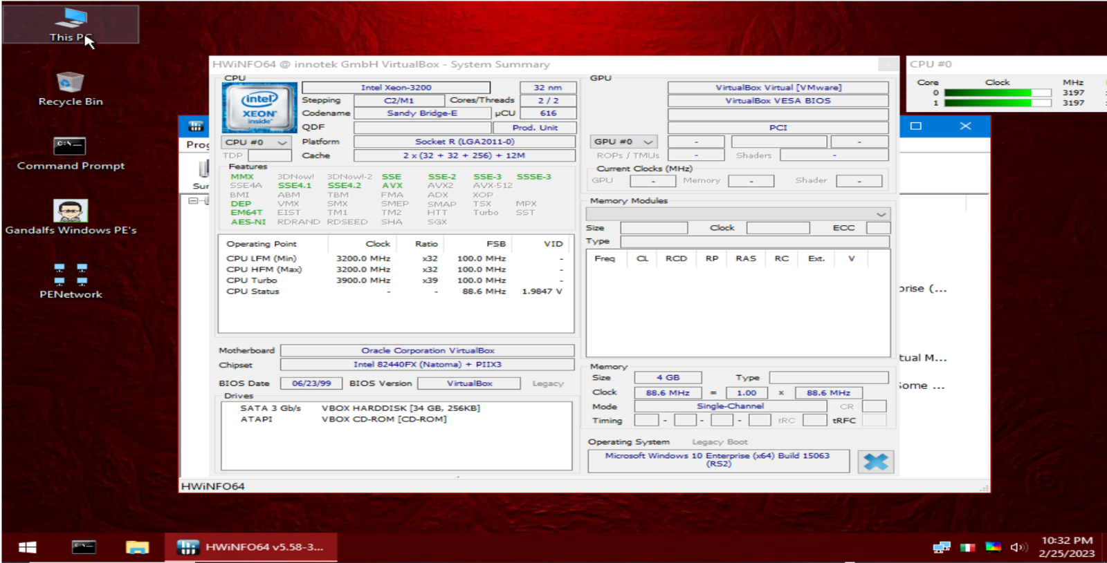Click the cache size field
The height and width of the screenshot is (563, 1107).
(x=465, y=155)
